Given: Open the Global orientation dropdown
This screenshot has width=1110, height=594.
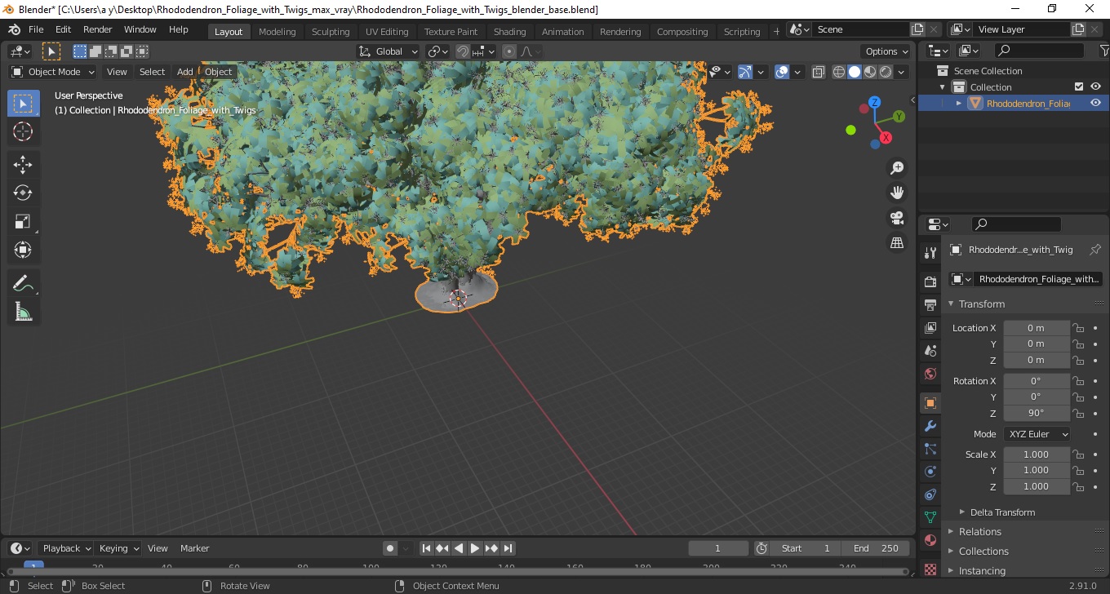Looking at the screenshot, I should pos(388,51).
